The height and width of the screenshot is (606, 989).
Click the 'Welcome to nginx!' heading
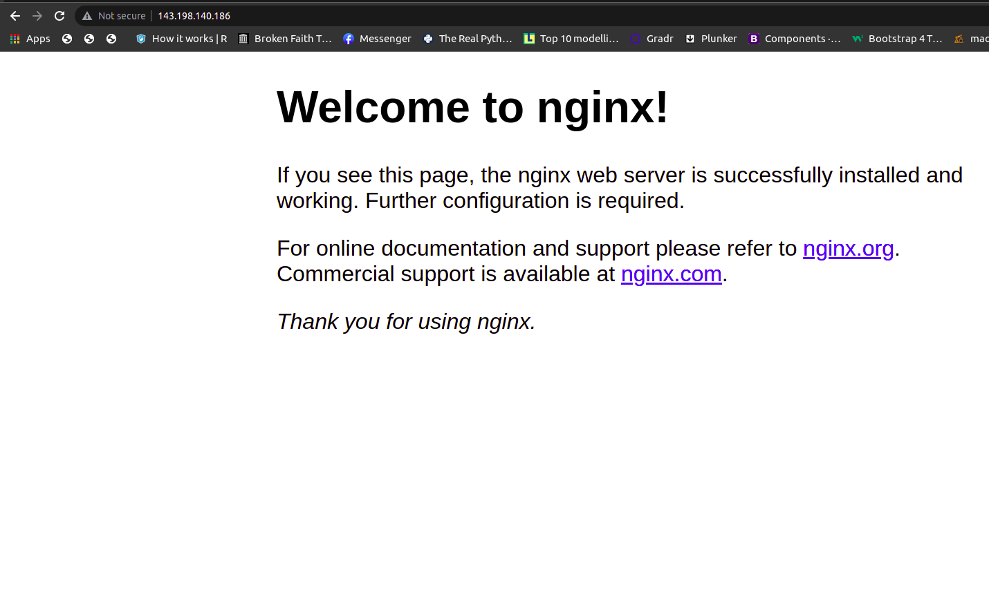coord(472,107)
